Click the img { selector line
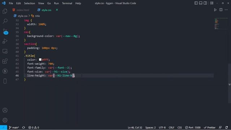This screenshot has height=130, width=231. pyautogui.click(x=28, y=20)
